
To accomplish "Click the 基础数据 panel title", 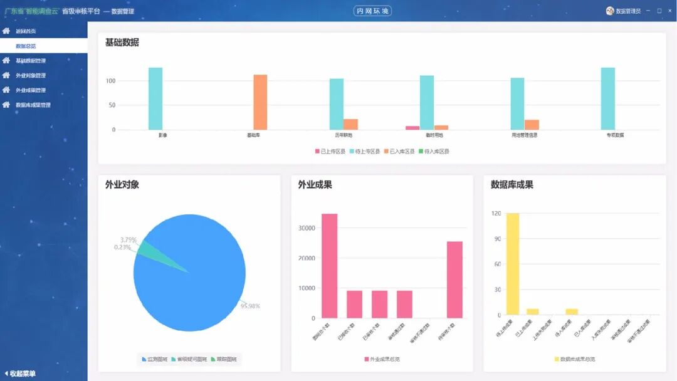I will 122,42.
